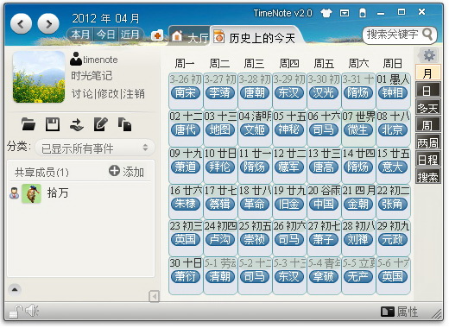This screenshot has height=328, width=449.
Task: Open the 南宋 event on 3-26
Action: click(x=186, y=93)
